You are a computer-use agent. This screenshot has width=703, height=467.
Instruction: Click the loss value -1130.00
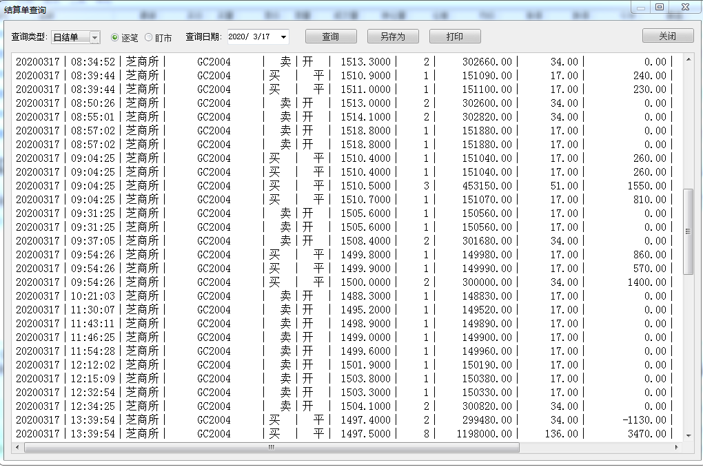point(644,420)
